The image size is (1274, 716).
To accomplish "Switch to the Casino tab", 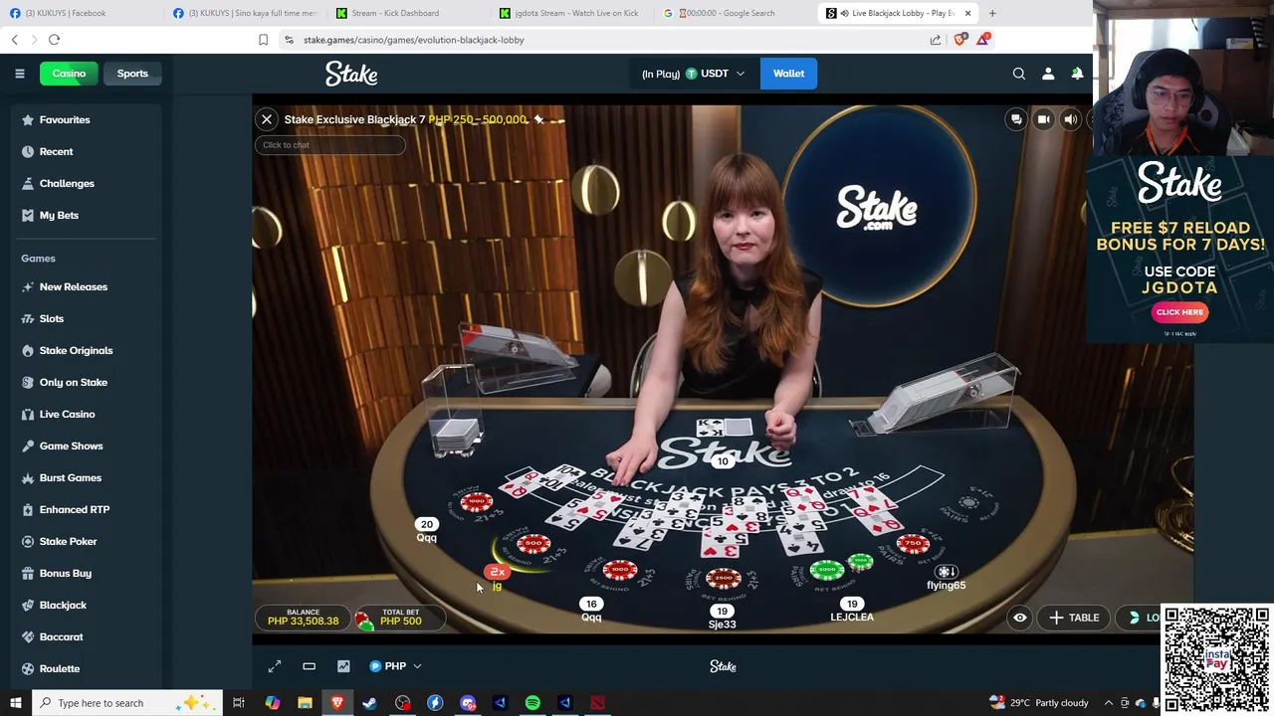I will 69,74.
